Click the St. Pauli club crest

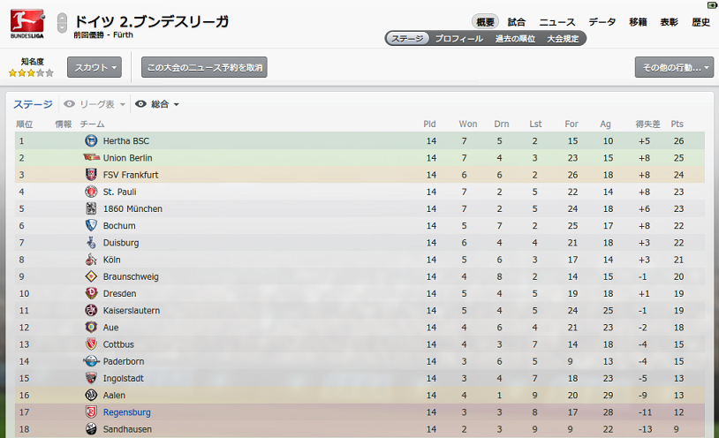coord(91,192)
